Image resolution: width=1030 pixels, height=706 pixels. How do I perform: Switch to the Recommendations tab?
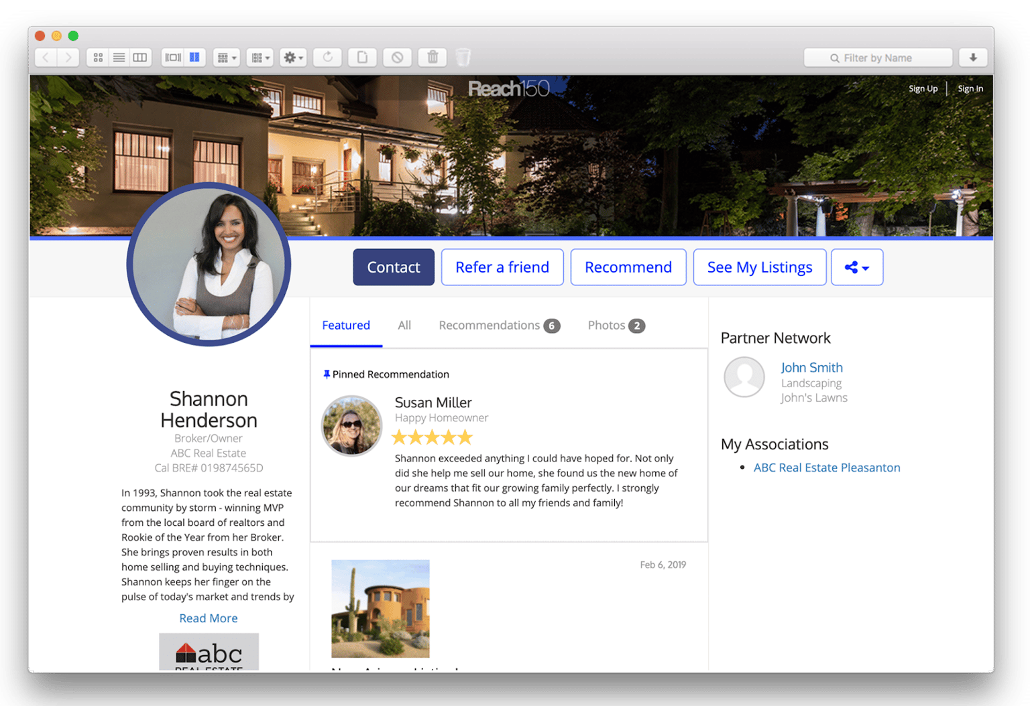click(x=490, y=326)
